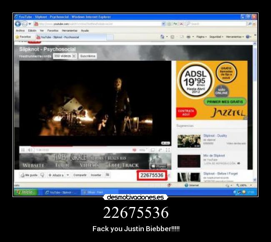Open the Archivo menu
271x242 pixels.
pyautogui.click(x=20, y=30)
